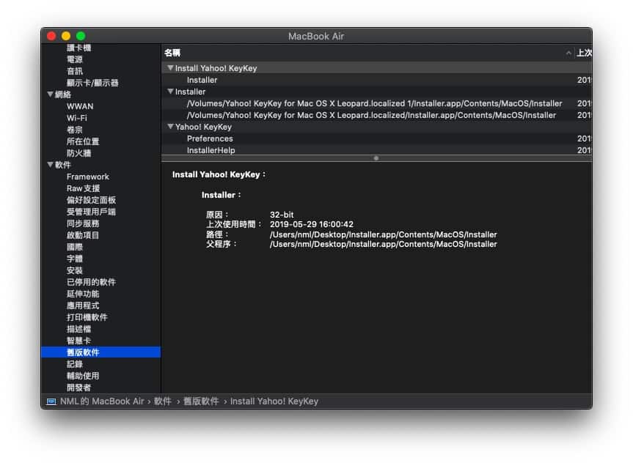Select 描述檔 in the sidebar
The height and width of the screenshot is (463, 633).
click(x=78, y=328)
